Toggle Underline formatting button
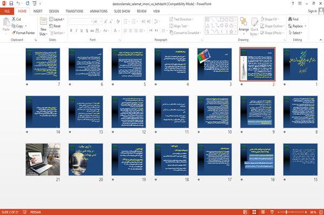 click(x=82, y=31)
